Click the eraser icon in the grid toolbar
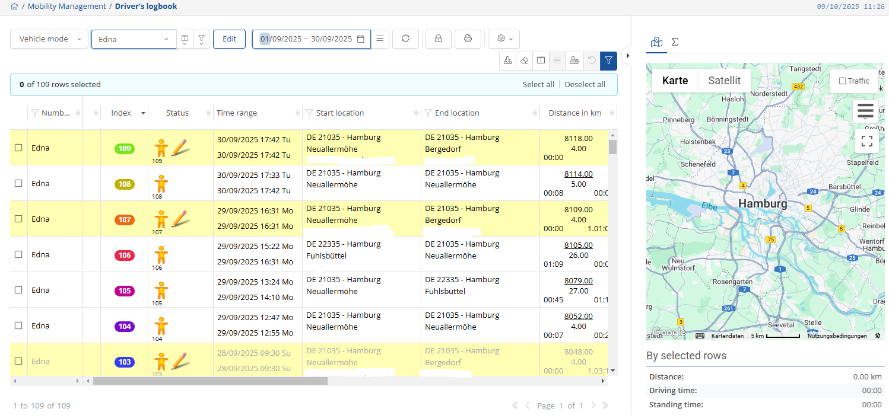This screenshot has width=889, height=415. tap(524, 60)
